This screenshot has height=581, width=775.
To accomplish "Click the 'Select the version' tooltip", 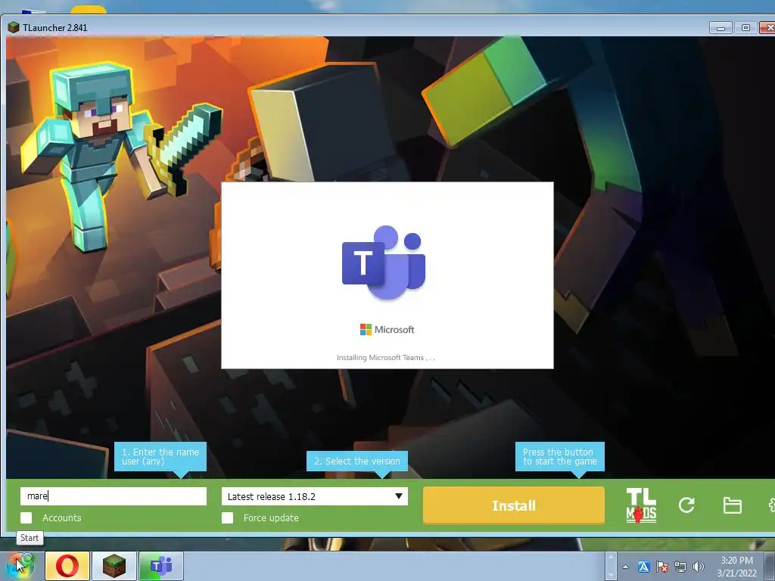I will pos(357,461).
